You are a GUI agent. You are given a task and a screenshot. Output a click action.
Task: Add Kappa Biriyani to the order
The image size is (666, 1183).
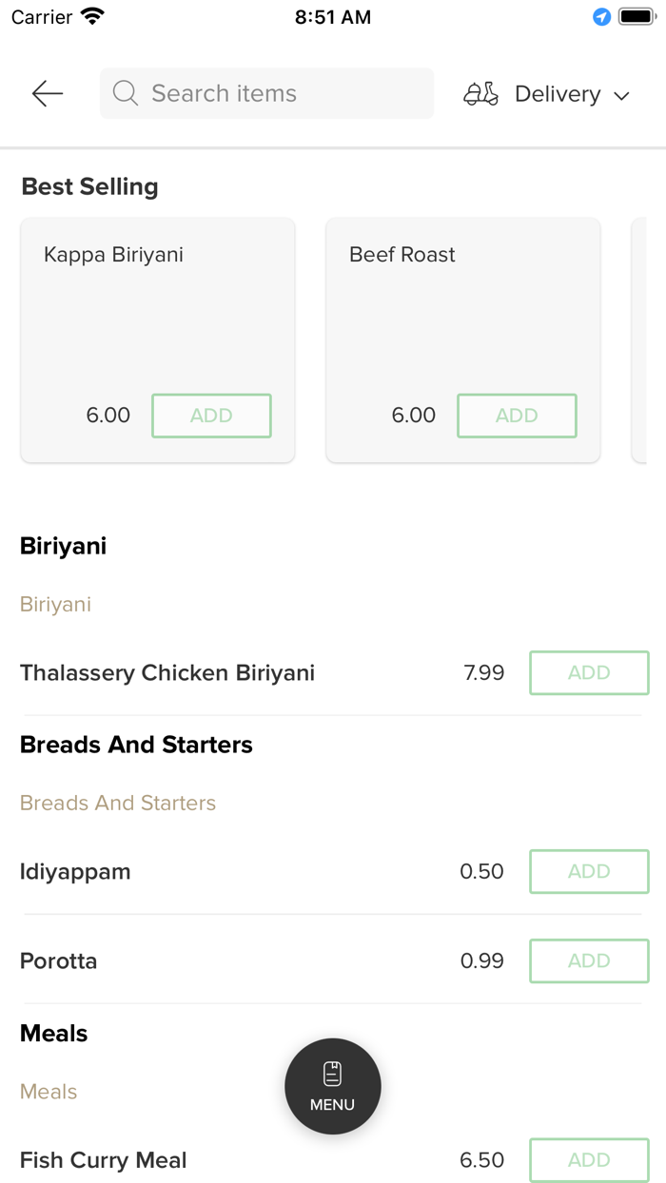click(x=211, y=416)
